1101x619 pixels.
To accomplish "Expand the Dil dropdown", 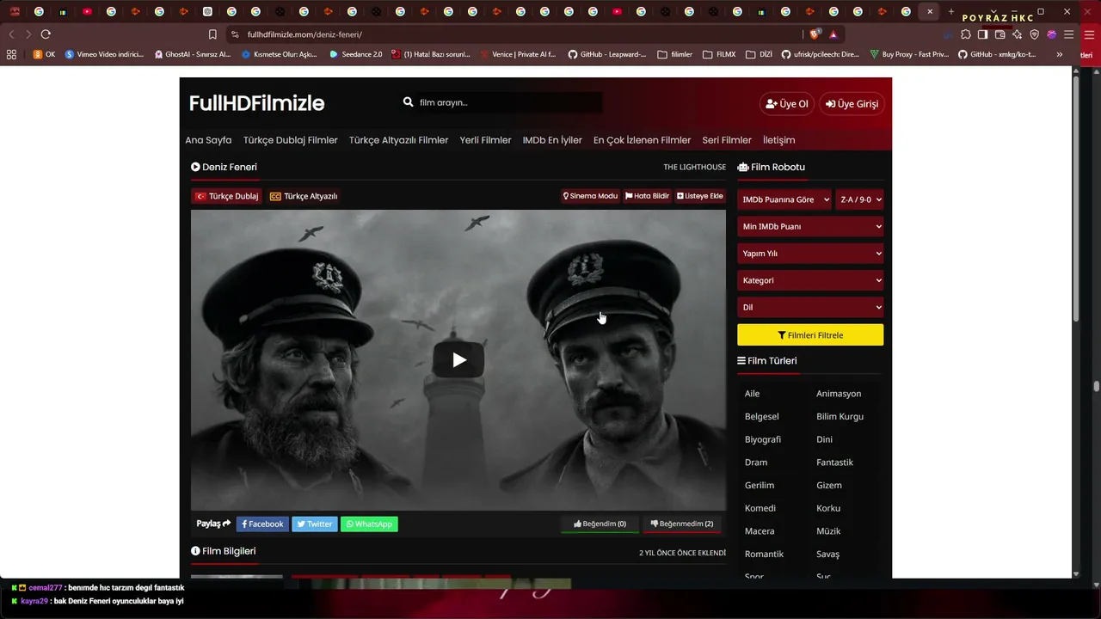I will [810, 307].
